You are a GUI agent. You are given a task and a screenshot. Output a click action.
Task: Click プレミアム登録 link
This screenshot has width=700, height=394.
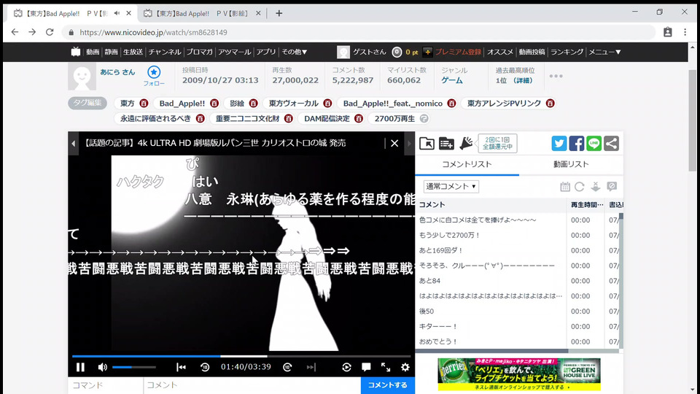(458, 52)
